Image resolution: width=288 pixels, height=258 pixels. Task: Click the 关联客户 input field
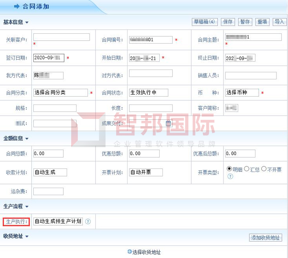[61, 37]
